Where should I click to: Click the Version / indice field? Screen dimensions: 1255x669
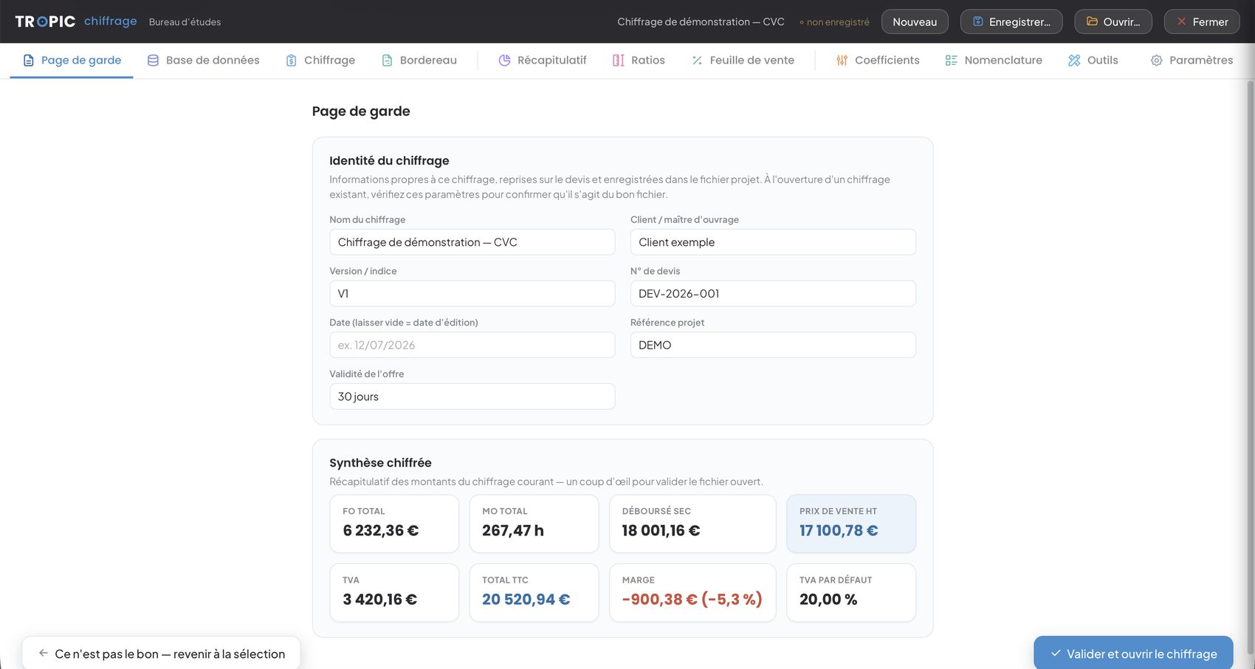(472, 293)
